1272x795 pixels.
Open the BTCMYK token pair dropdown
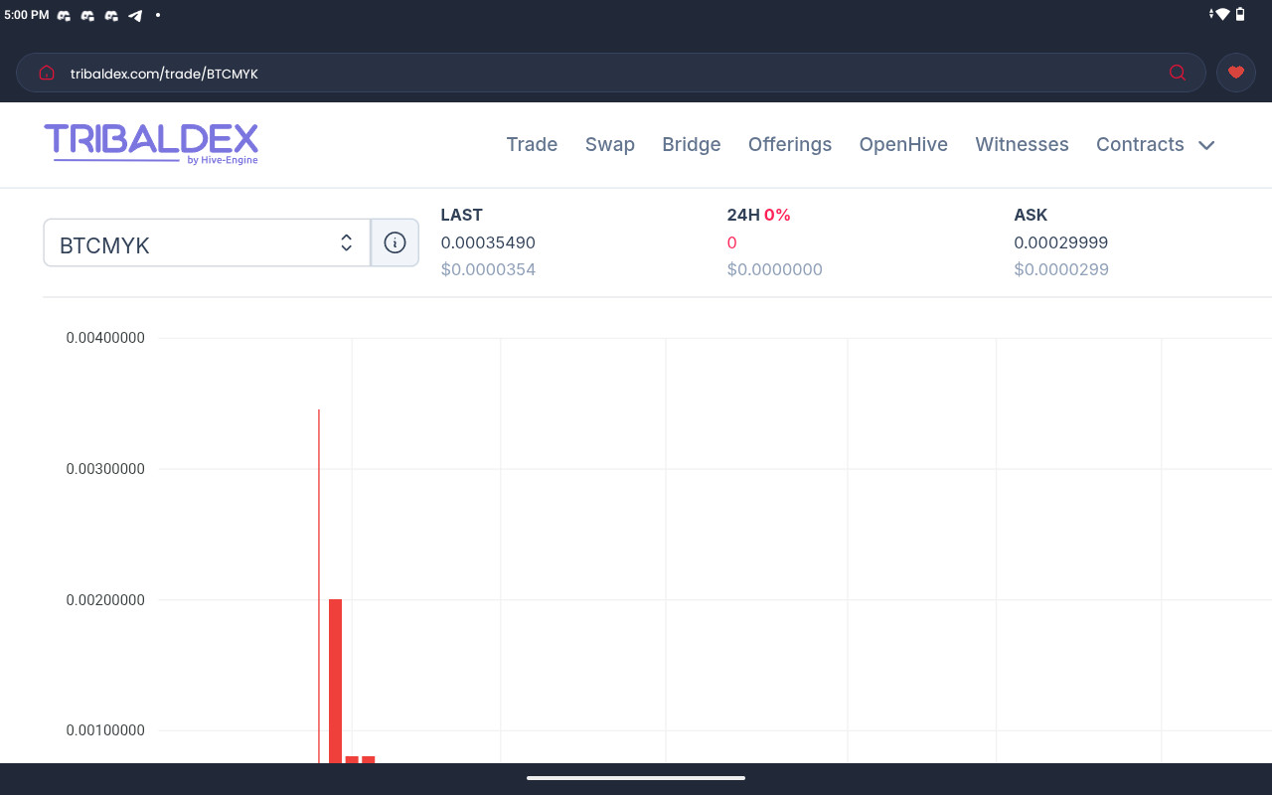tap(207, 243)
